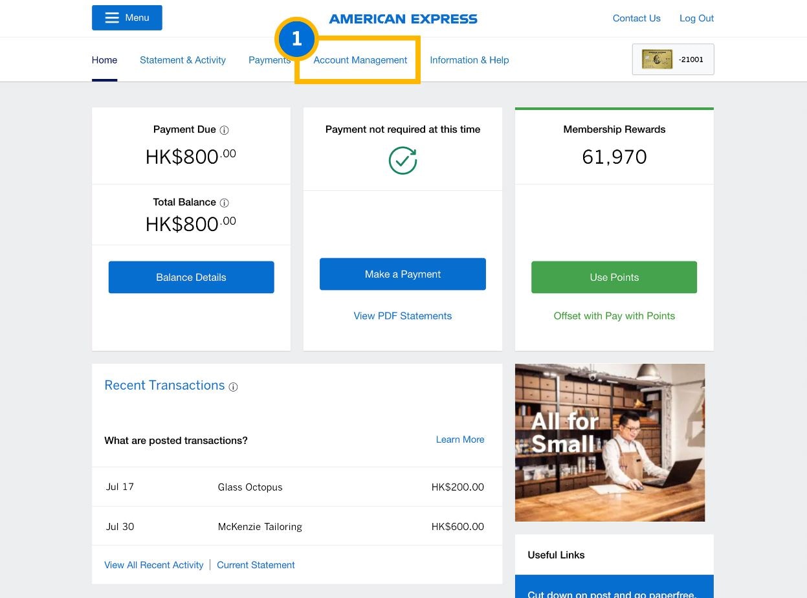Click Learn More about posted transactions
The height and width of the screenshot is (598, 807).
pos(459,439)
